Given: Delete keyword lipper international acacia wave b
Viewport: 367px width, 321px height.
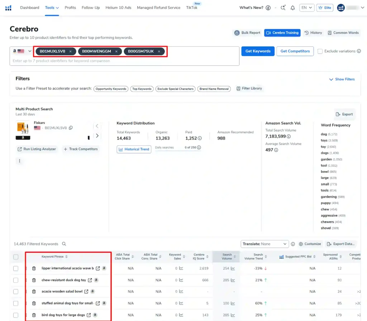Looking at the screenshot, I should coord(34,268).
